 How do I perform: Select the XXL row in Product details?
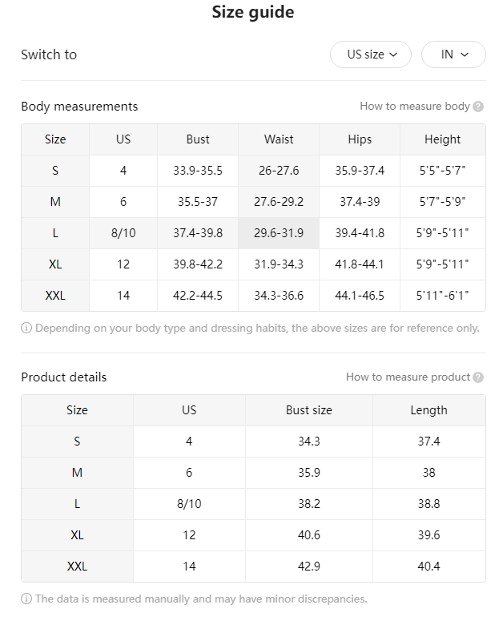point(253,567)
